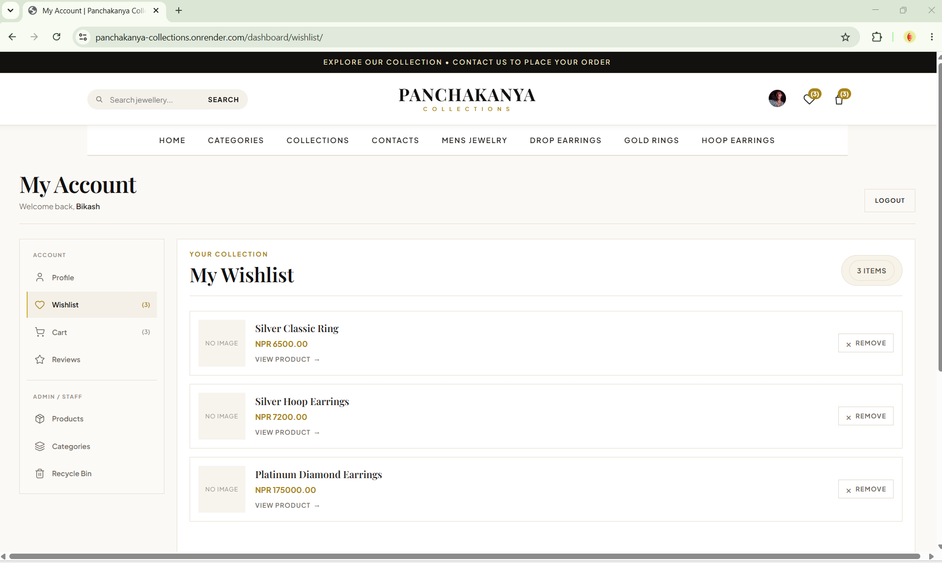Click the horizontal scrollbar at page bottom

coord(464,557)
